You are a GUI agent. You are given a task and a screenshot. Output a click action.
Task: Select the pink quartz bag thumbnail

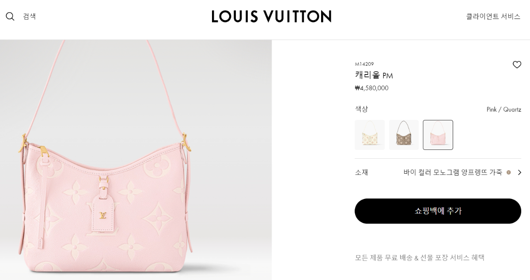pos(438,135)
